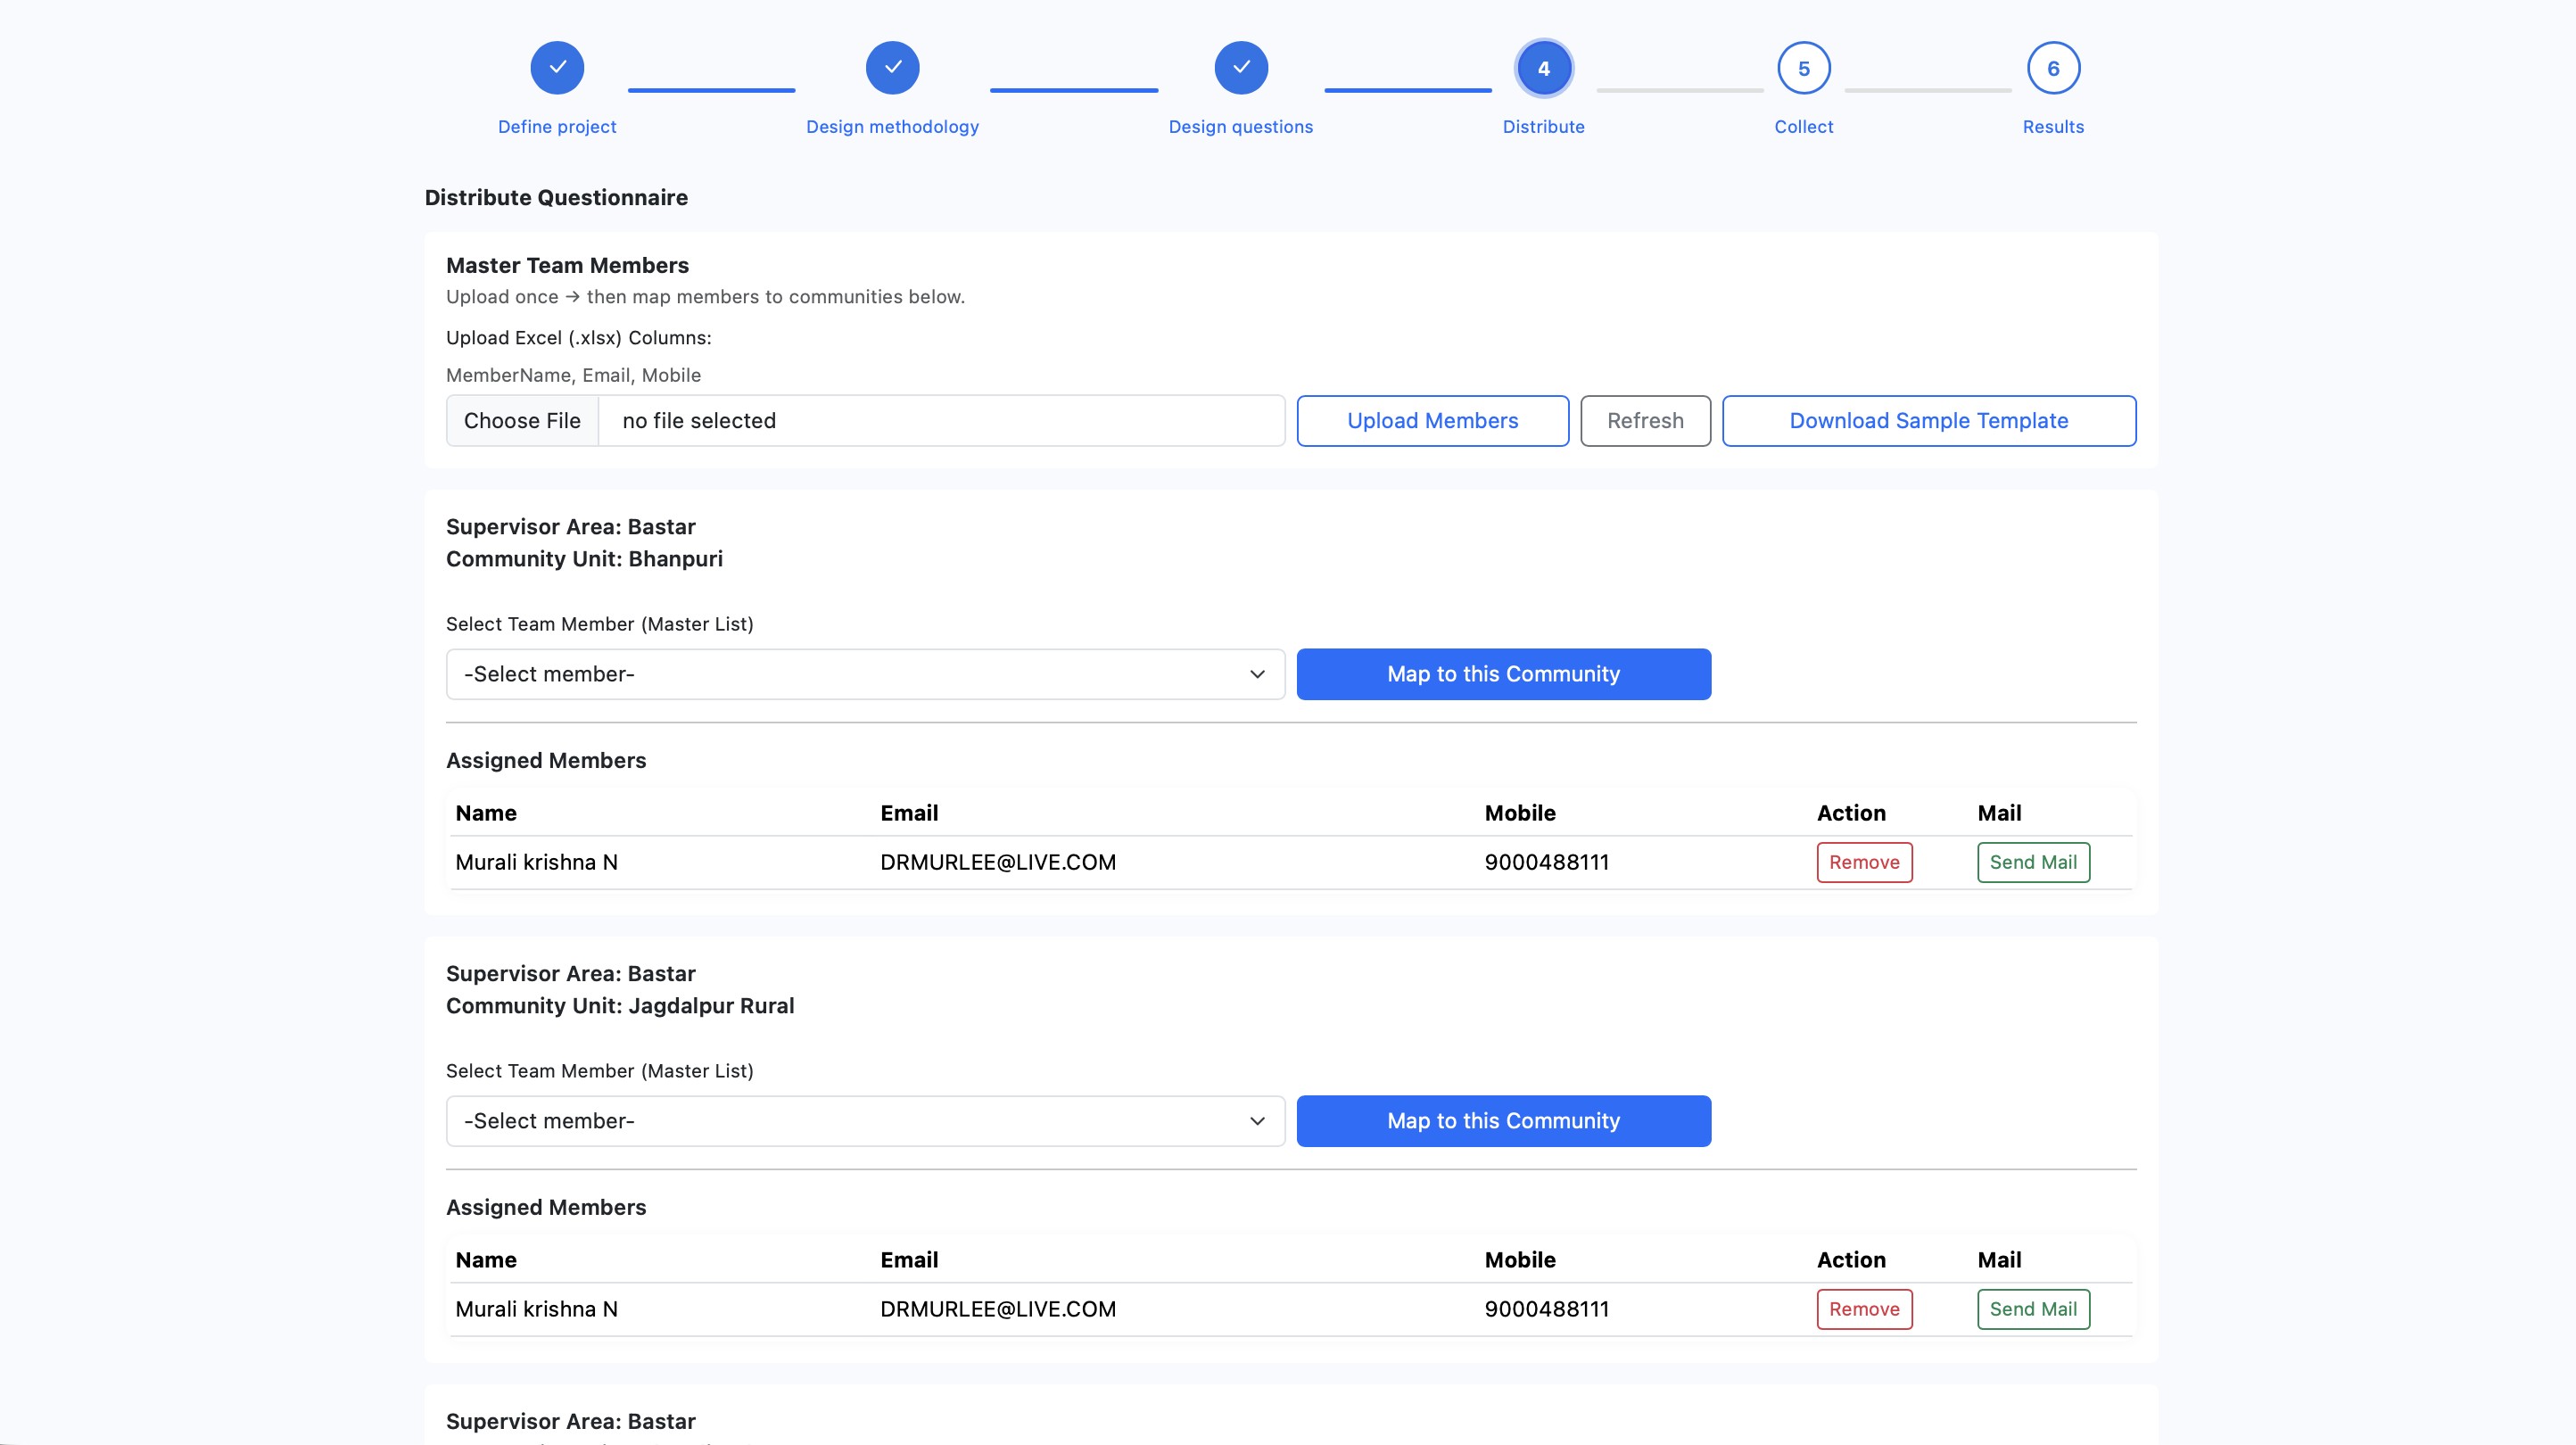2576x1445 pixels.
Task: Send Mail to Murali krishna N in Jagdalpur Rural
Action: coord(2033,1308)
